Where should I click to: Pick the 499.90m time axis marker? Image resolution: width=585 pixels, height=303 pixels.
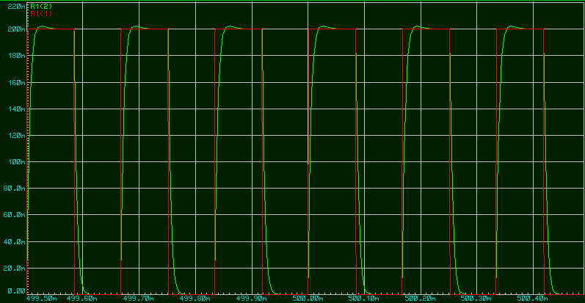(251, 299)
